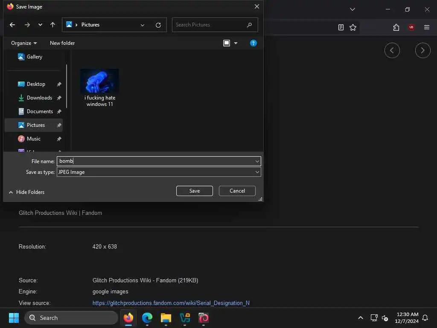Image resolution: width=437 pixels, height=328 pixels.
Task: Click the Cancel button
Action: [x=237, y=191]
